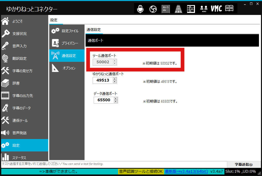This screenshot has height=176, width=262.
Task: Open the オプション settings section
Action: (x=67, y=68)
